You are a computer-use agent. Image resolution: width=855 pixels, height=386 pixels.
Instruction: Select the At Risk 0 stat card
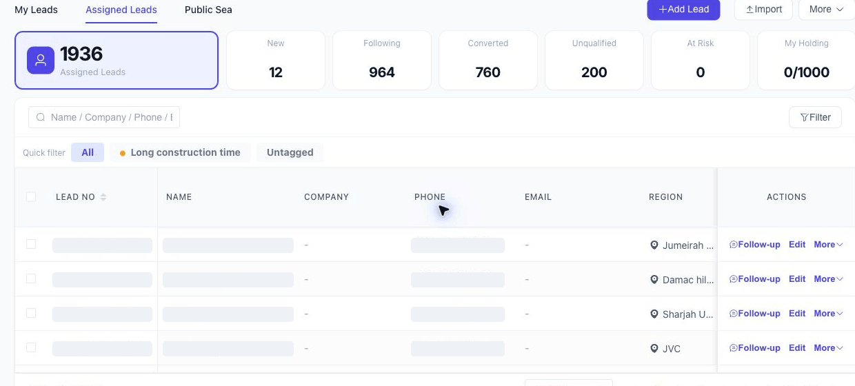click(x=701, y=61)
